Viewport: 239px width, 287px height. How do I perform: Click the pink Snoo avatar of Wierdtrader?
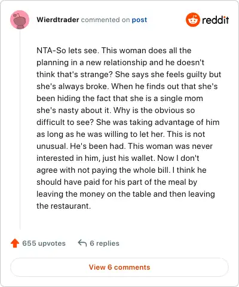pyautogui.click(x=20, y=20)
